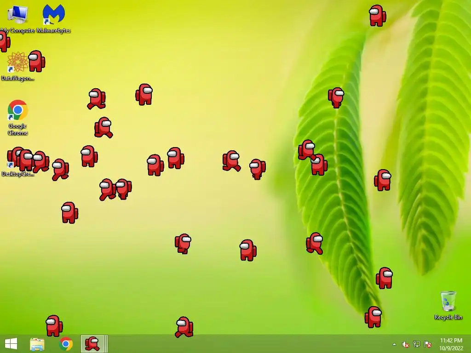This screenshot has height=353, width=471.
Task: Click the muted volume tray icon
Action: 406,344
